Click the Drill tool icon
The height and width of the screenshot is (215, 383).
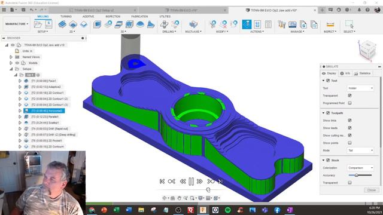click(x=164, y=24)
